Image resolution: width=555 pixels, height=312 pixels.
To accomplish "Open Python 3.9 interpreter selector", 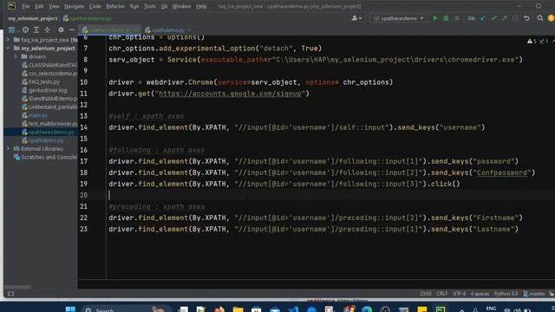I will pos(506,294).
